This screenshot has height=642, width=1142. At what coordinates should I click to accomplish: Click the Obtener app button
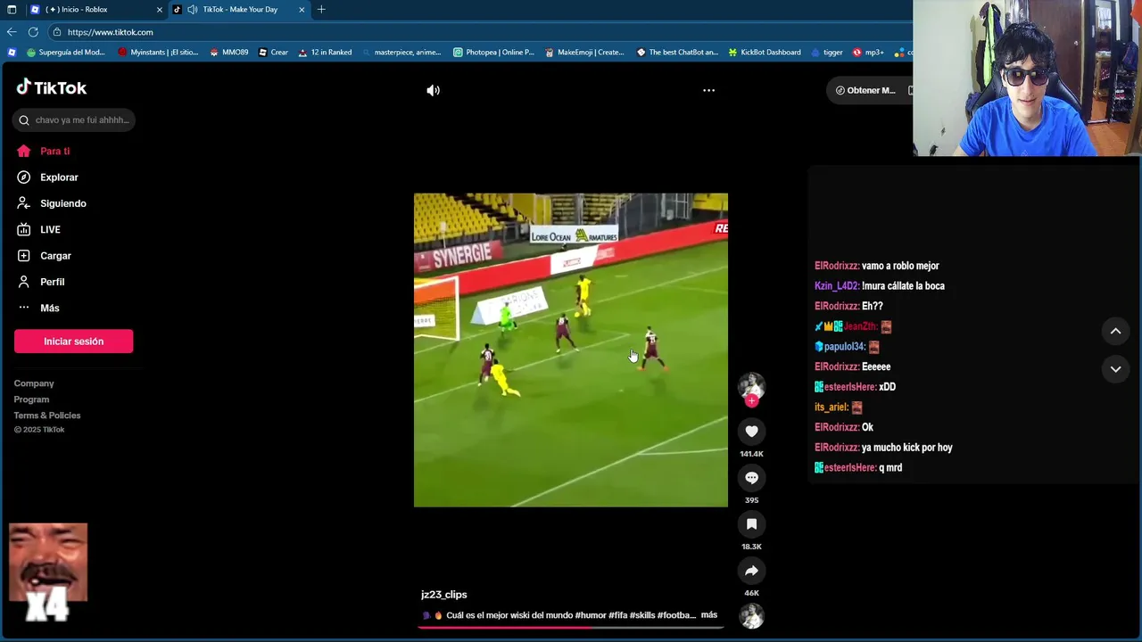(x=865, y=90)
